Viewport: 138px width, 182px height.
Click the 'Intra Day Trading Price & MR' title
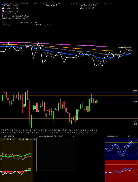tap(51, 136)
